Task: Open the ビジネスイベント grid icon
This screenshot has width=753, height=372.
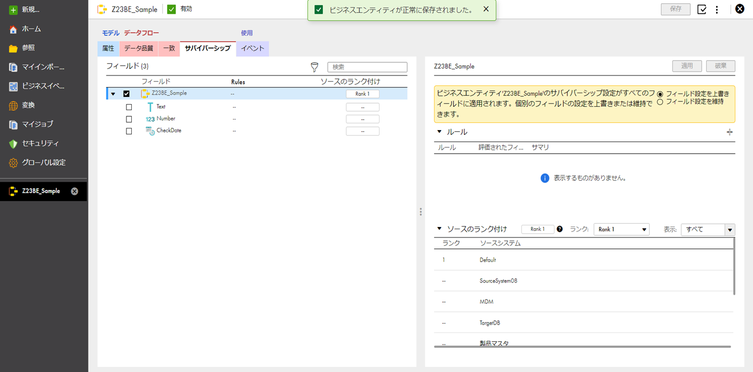Action: point(13,87)
